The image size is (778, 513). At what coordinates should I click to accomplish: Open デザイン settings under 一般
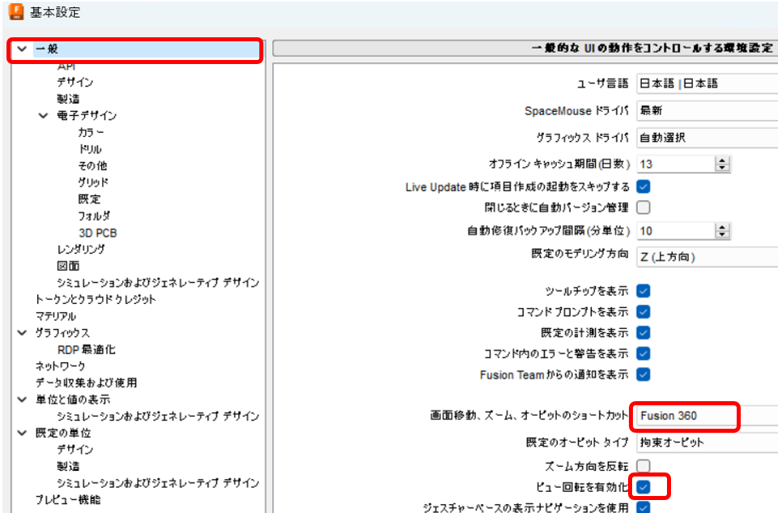pos(75,82)
